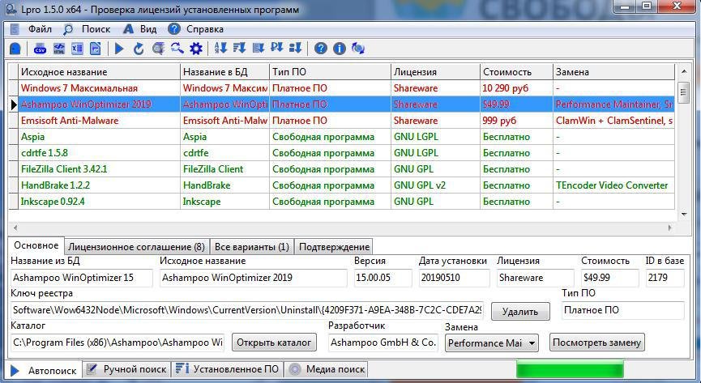
Task: Click the Посмотреть замену button
Action: pos(596,343)
